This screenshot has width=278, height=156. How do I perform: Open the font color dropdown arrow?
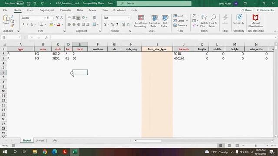[x=62, y=24]
